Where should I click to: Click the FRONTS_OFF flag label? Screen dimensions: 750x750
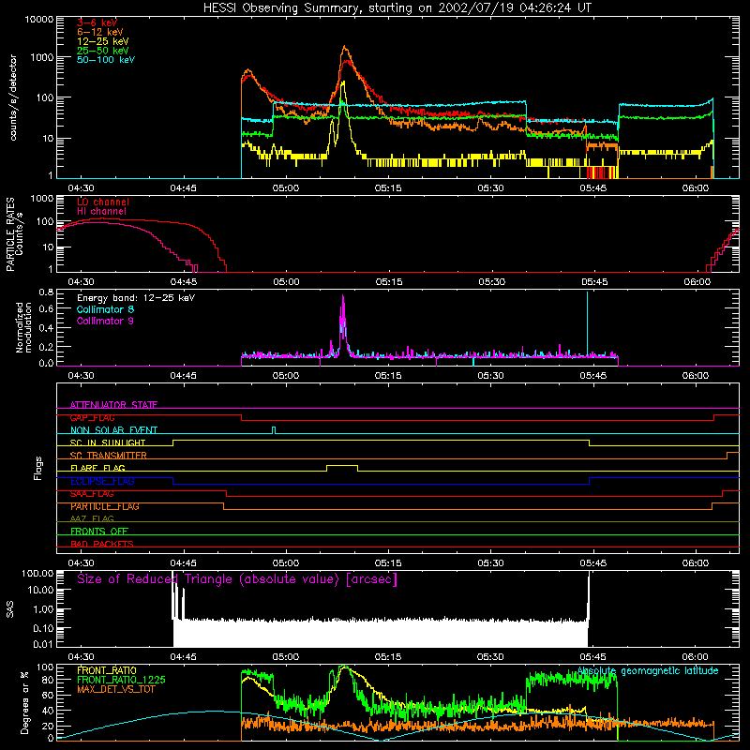(x=99, y=531)
